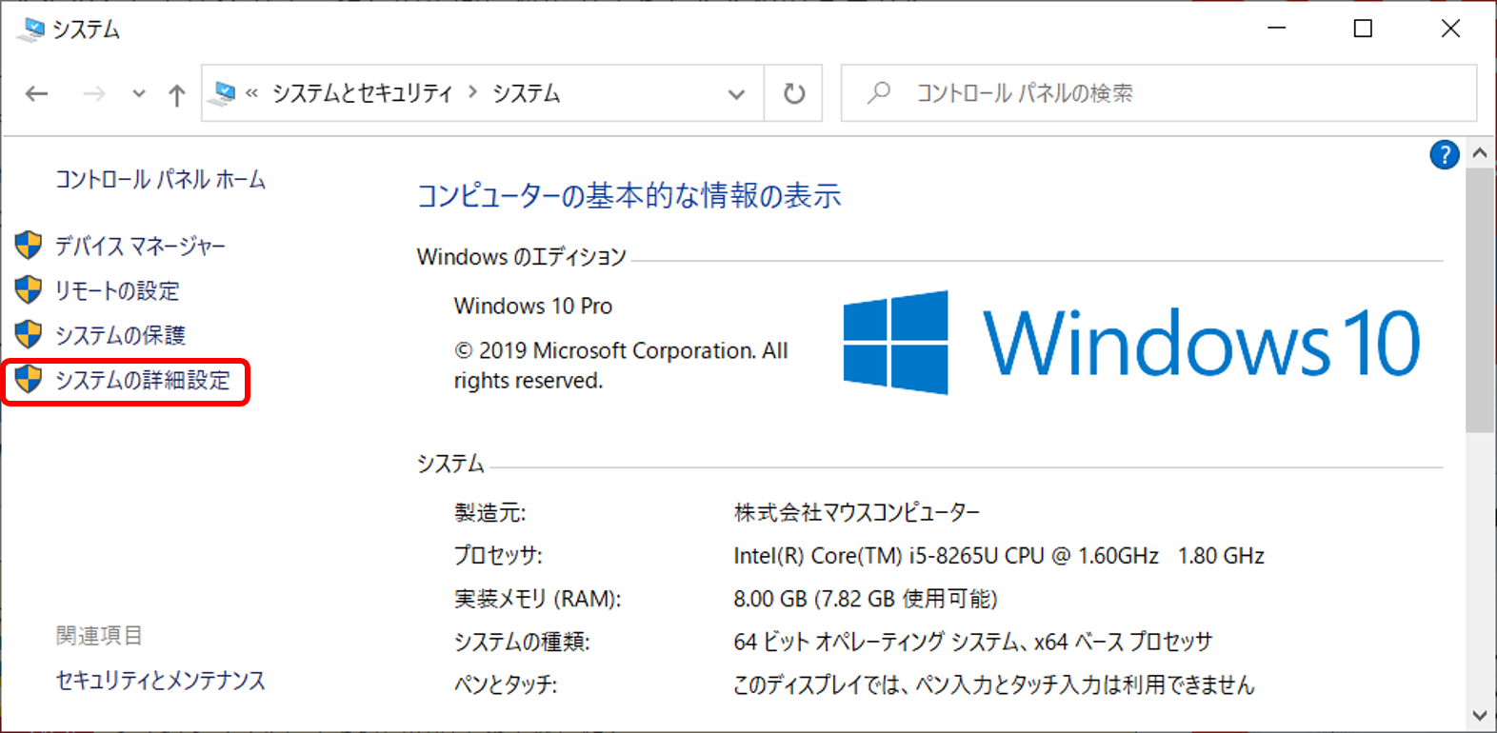The height and width of the screenshot is (733, 1497).
Task: Maximize the システム window
Action: (1363, 29)
